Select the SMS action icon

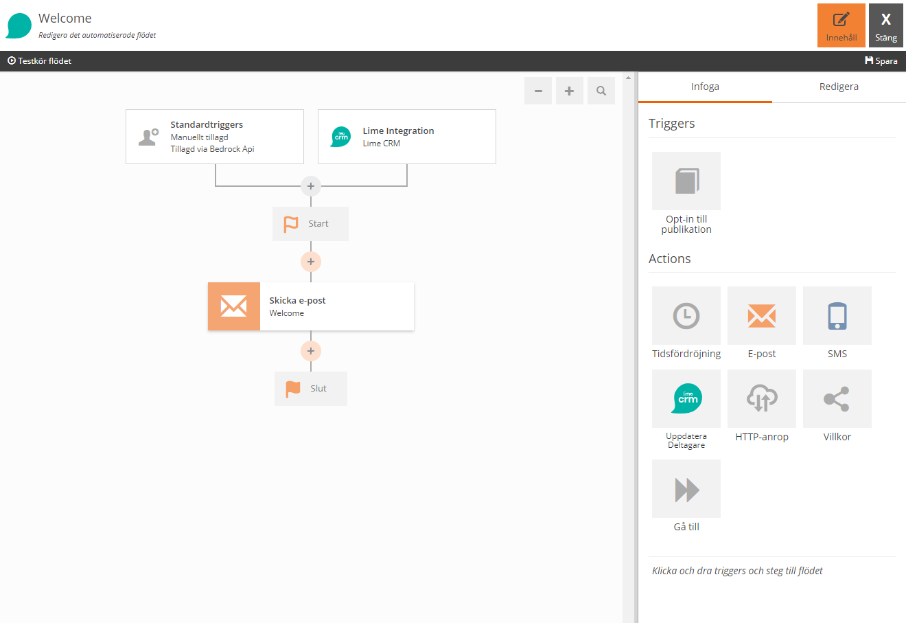tap(837, 315)
